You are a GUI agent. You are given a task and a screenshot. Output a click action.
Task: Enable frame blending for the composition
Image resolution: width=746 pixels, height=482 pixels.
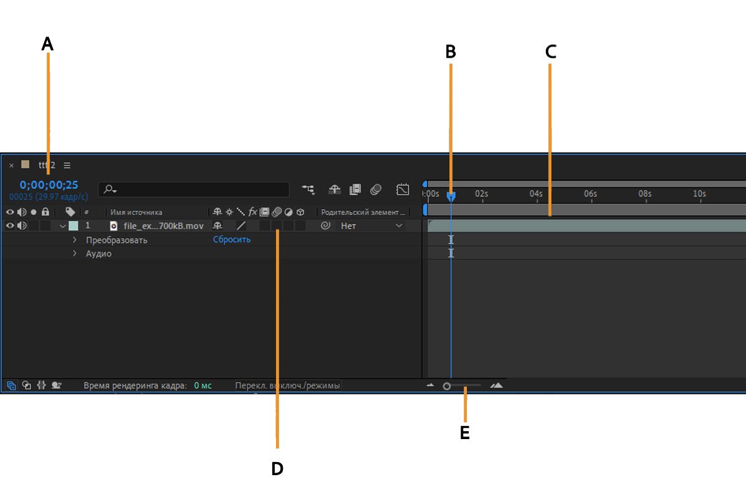tap(355, 189)
